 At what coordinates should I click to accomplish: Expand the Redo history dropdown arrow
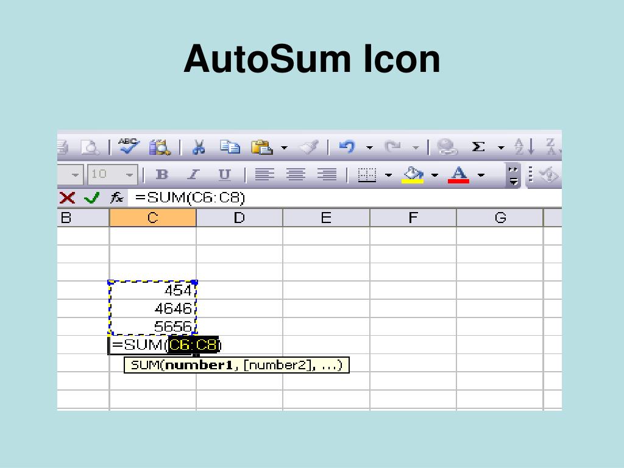click(x=416, y=147)
